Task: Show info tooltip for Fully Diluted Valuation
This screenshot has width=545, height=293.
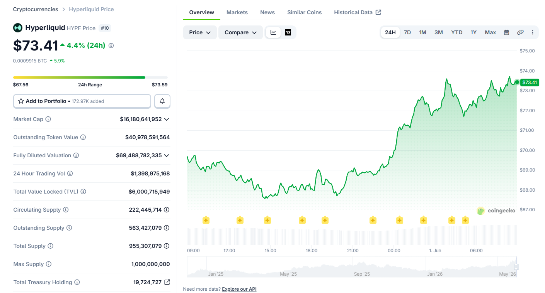Action: pos(76,155)
